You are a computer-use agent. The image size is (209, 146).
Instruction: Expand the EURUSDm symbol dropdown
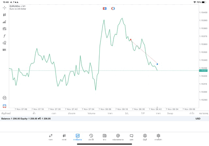pyautogui.click(x=18, y=6)
